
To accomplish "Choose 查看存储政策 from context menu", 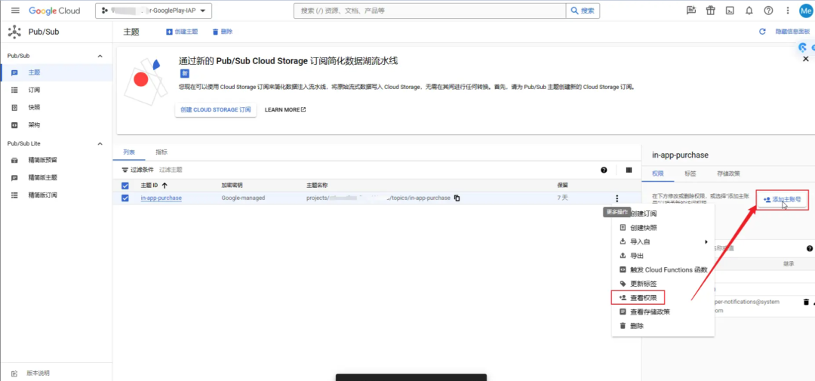I will tap(664, 312).
